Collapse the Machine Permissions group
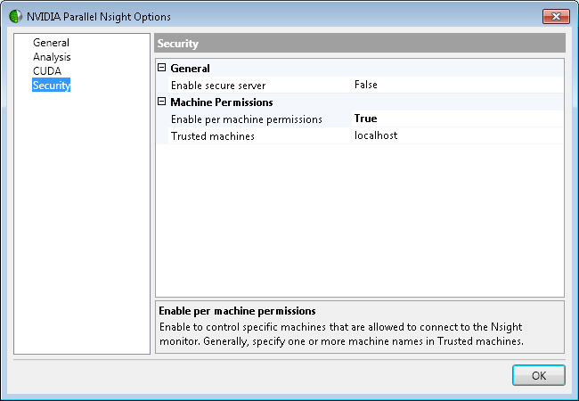Image resolution: width=579 pixels, height=401 pixels. 162,102
